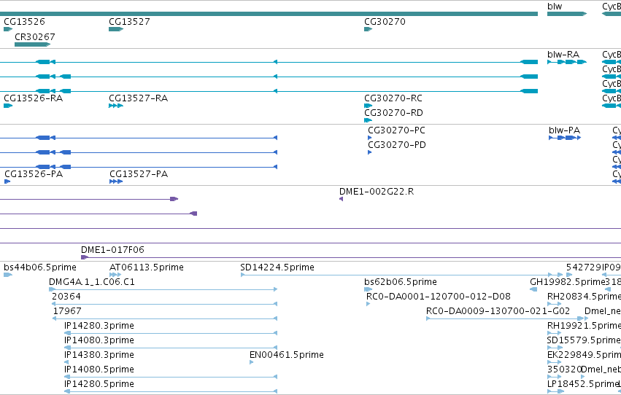Select the 20364 feature label
This screenshot has height=395, width=621.
66,297
